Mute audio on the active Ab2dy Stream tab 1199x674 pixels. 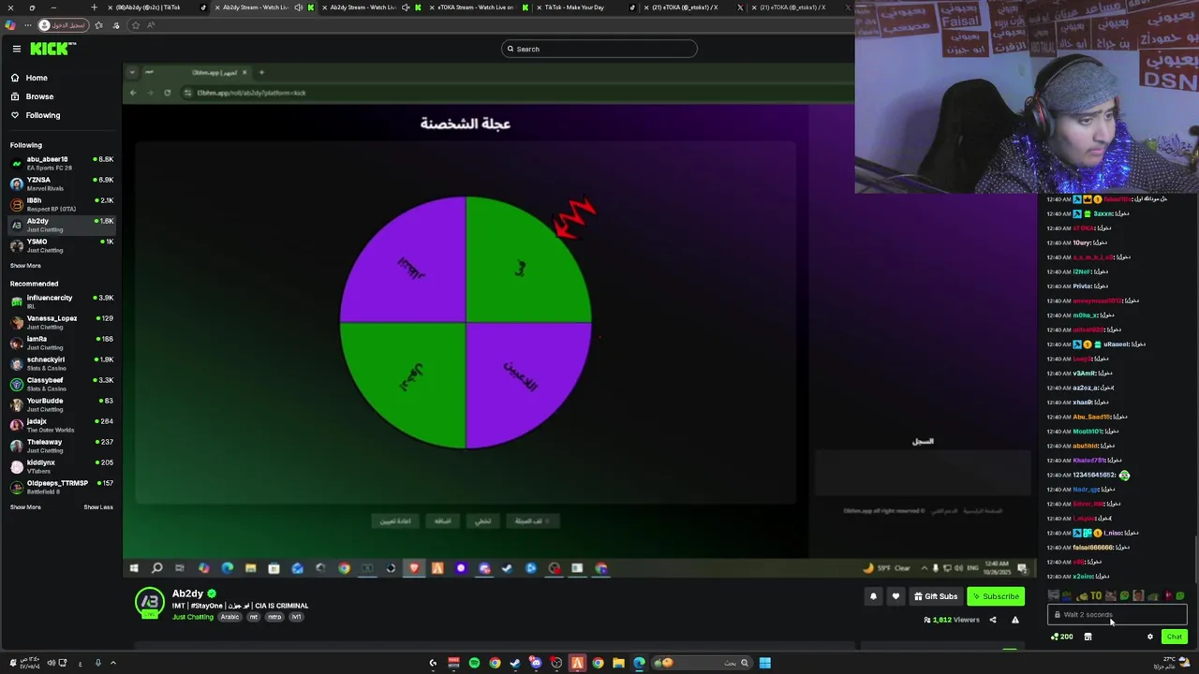point(298,7)
